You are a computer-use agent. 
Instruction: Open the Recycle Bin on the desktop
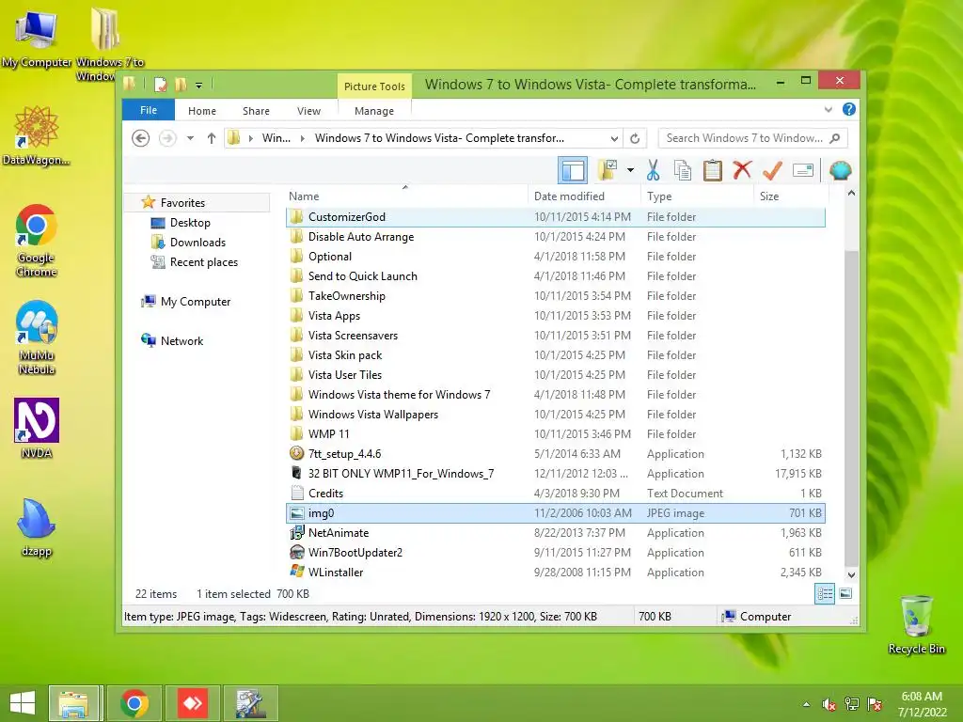tap(916, 625)
